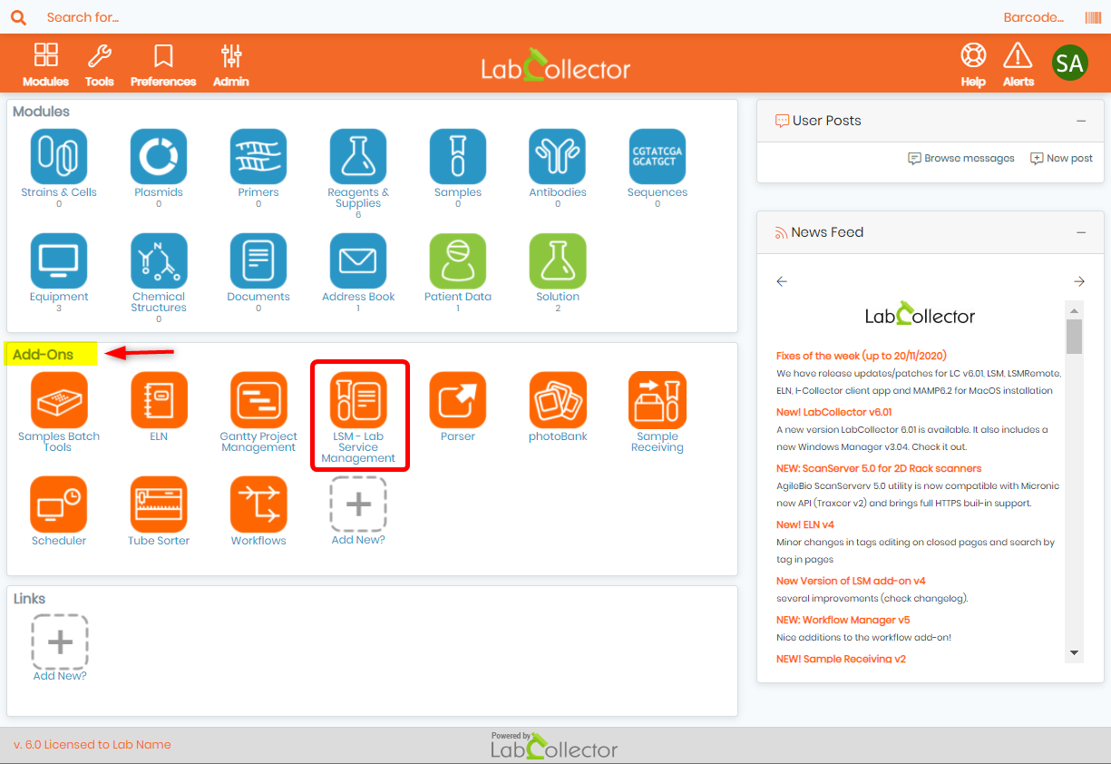Collapse the User Posts panel
Screen dimensions: 1111x764
click(1081, 121)
